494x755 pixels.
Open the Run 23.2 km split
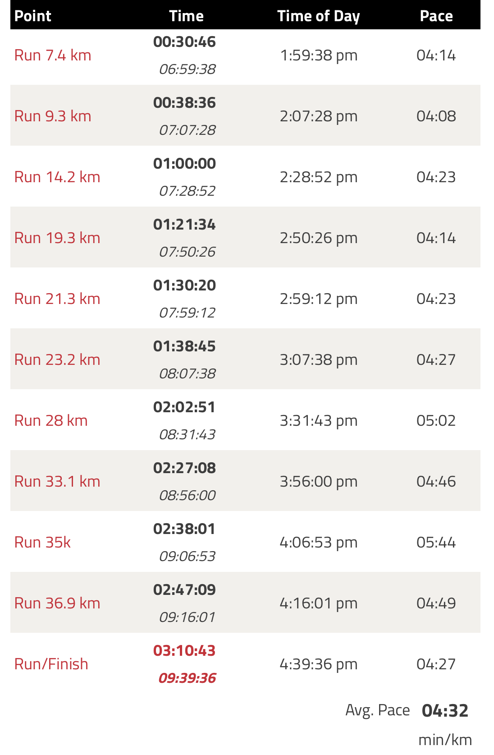pyautogui.click(x=57, y=360)
